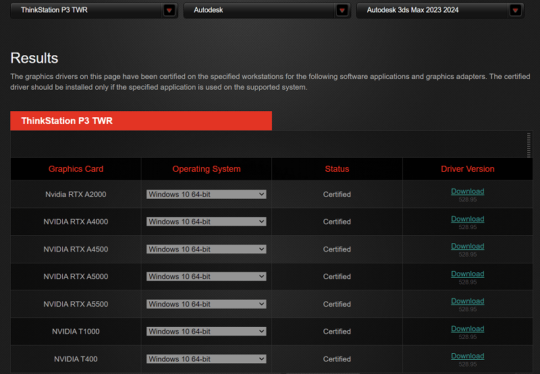Click driver version 528.95 under T1000 Download
The image size is (540, 374).
467,337
